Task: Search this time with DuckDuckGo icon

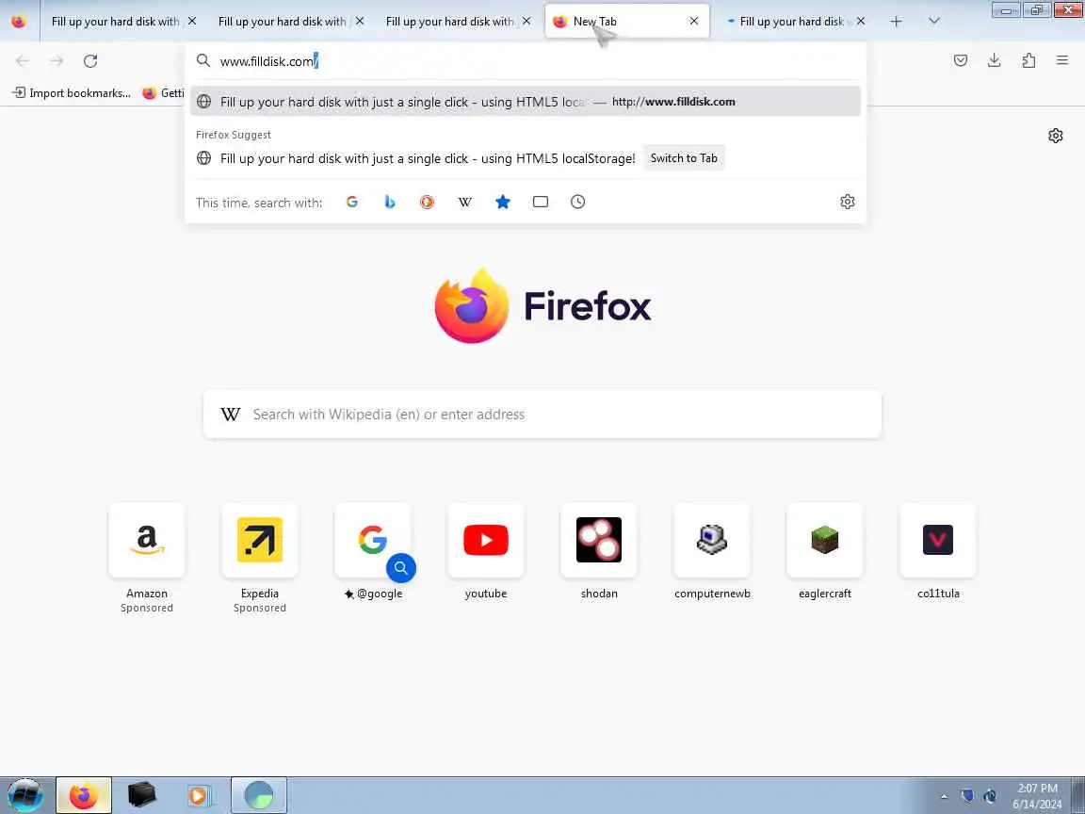Action: 427,202
